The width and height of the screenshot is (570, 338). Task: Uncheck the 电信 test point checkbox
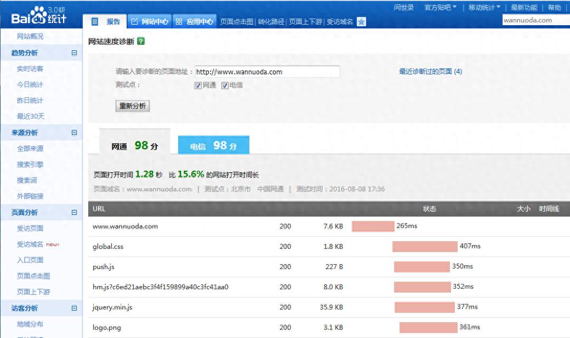(225, 85)
